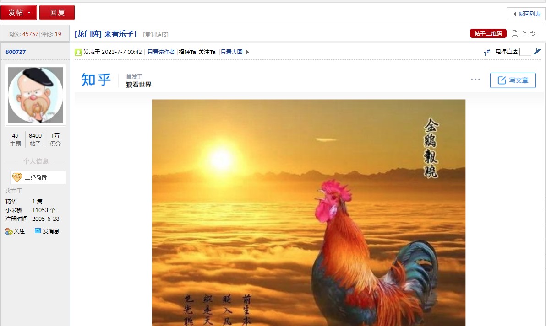The width and height of the screenshot is (546, 326).
Task: Return to thread list via 返回列表
Action: (526, 14)
